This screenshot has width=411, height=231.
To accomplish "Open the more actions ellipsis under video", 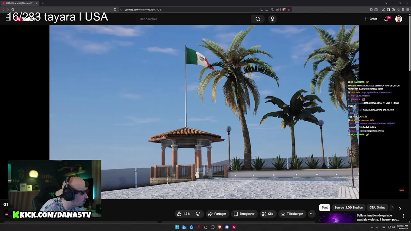I will coord(311,214).
